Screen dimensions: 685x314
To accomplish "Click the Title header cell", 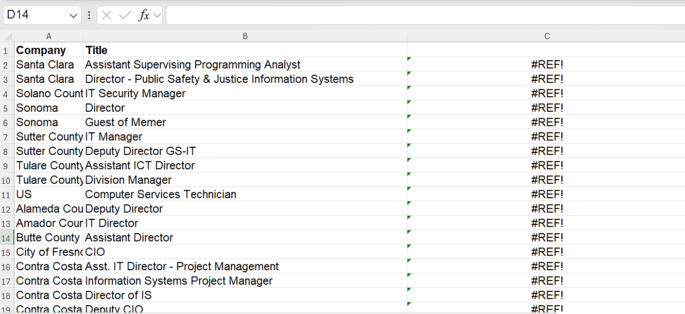I will pos(245,50).
